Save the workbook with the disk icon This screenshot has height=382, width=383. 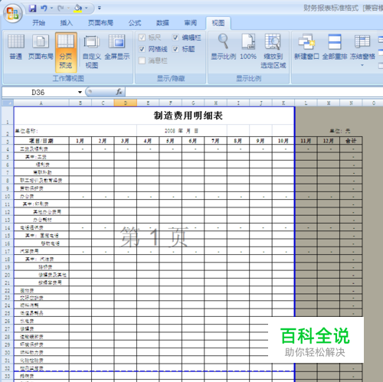[x=32, y=8]
